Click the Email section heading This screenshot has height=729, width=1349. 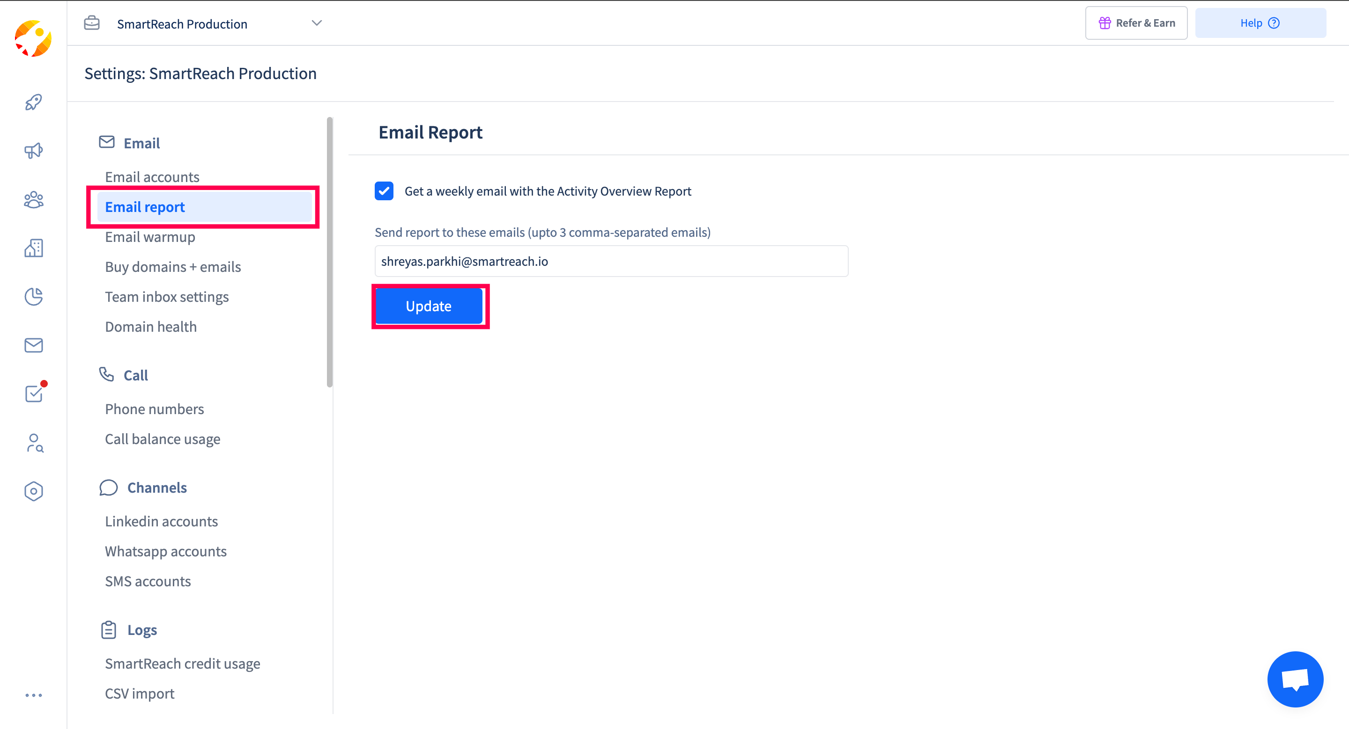(141, 143)
